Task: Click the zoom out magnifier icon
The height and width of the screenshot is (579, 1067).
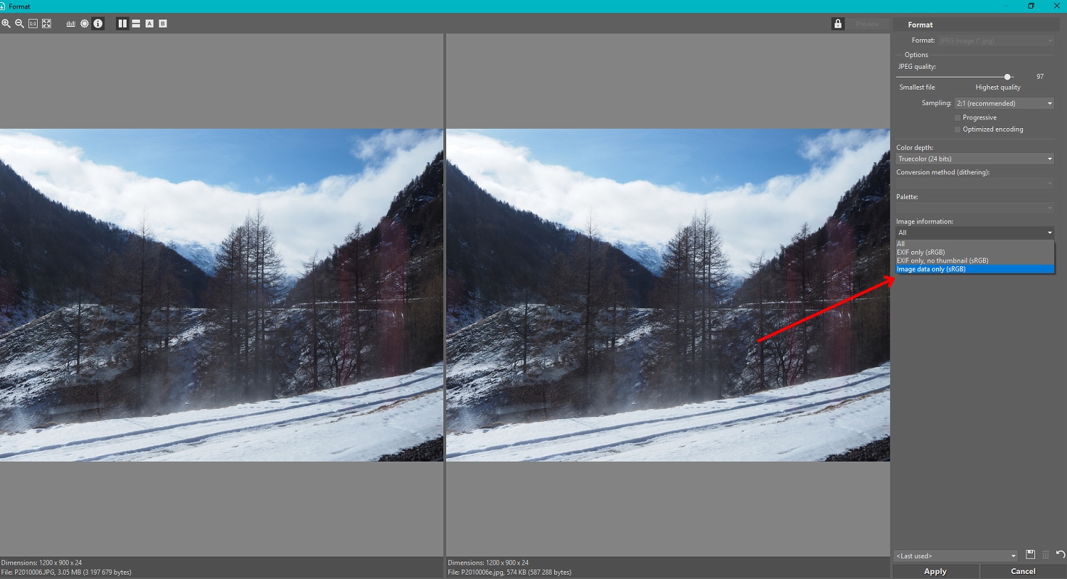Action: tap(20, 24)
